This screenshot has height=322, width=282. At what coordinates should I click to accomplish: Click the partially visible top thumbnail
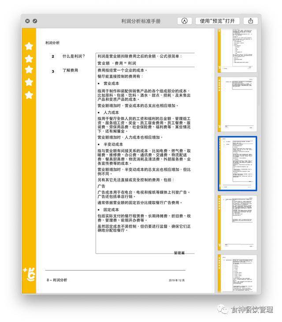coord(237,49)
